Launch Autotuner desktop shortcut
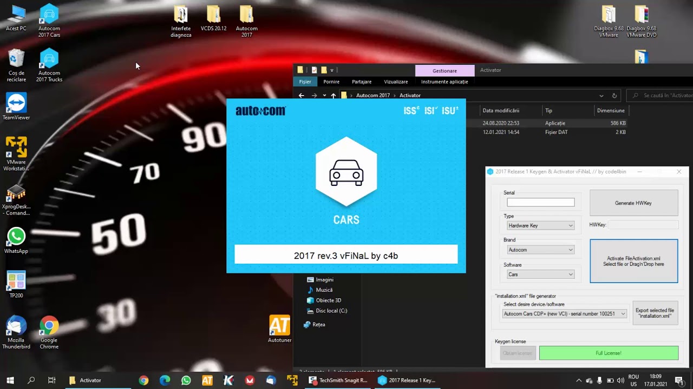The height and width of the screenshot is (389, 693). click(x=280, y=329)
